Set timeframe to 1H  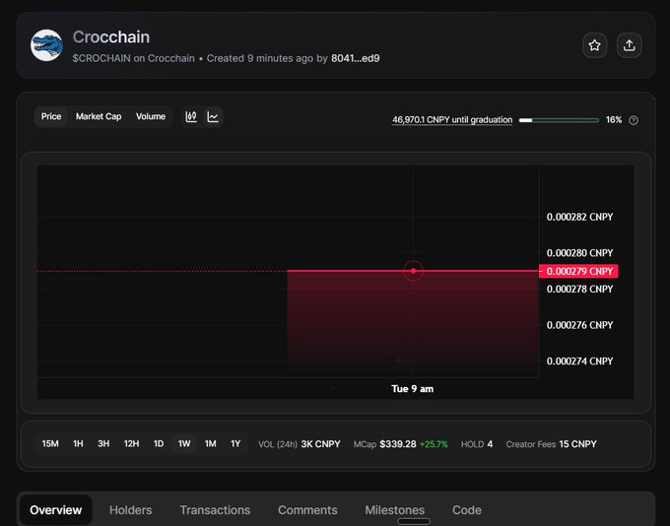(x=78, y=444)
